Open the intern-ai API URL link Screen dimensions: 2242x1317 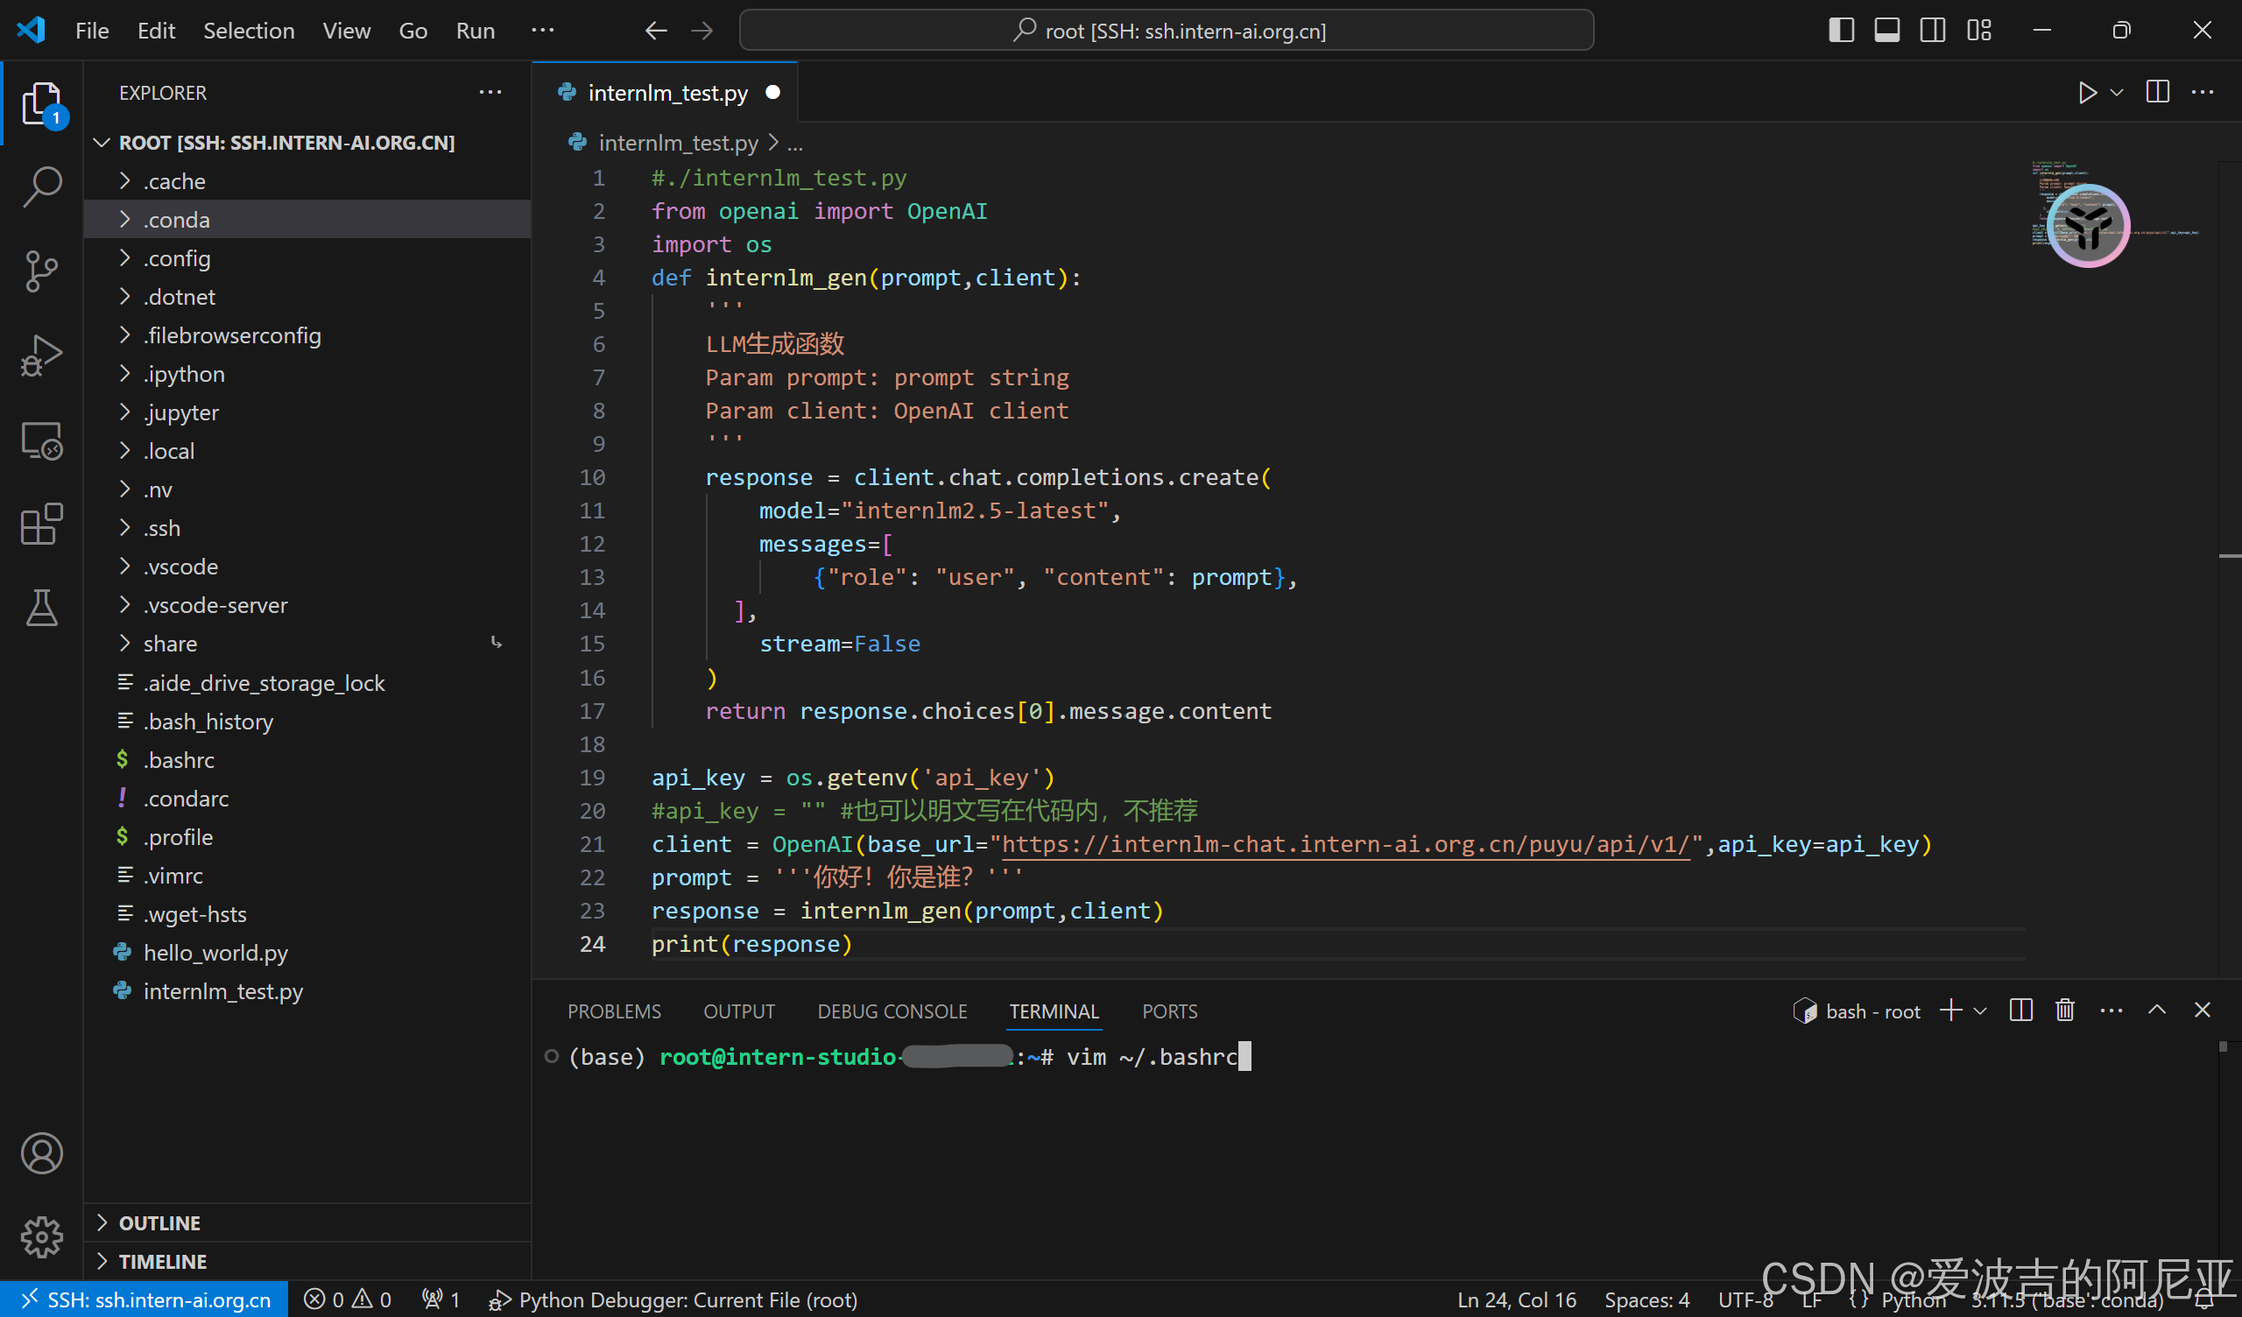(x=1345, y=843)
